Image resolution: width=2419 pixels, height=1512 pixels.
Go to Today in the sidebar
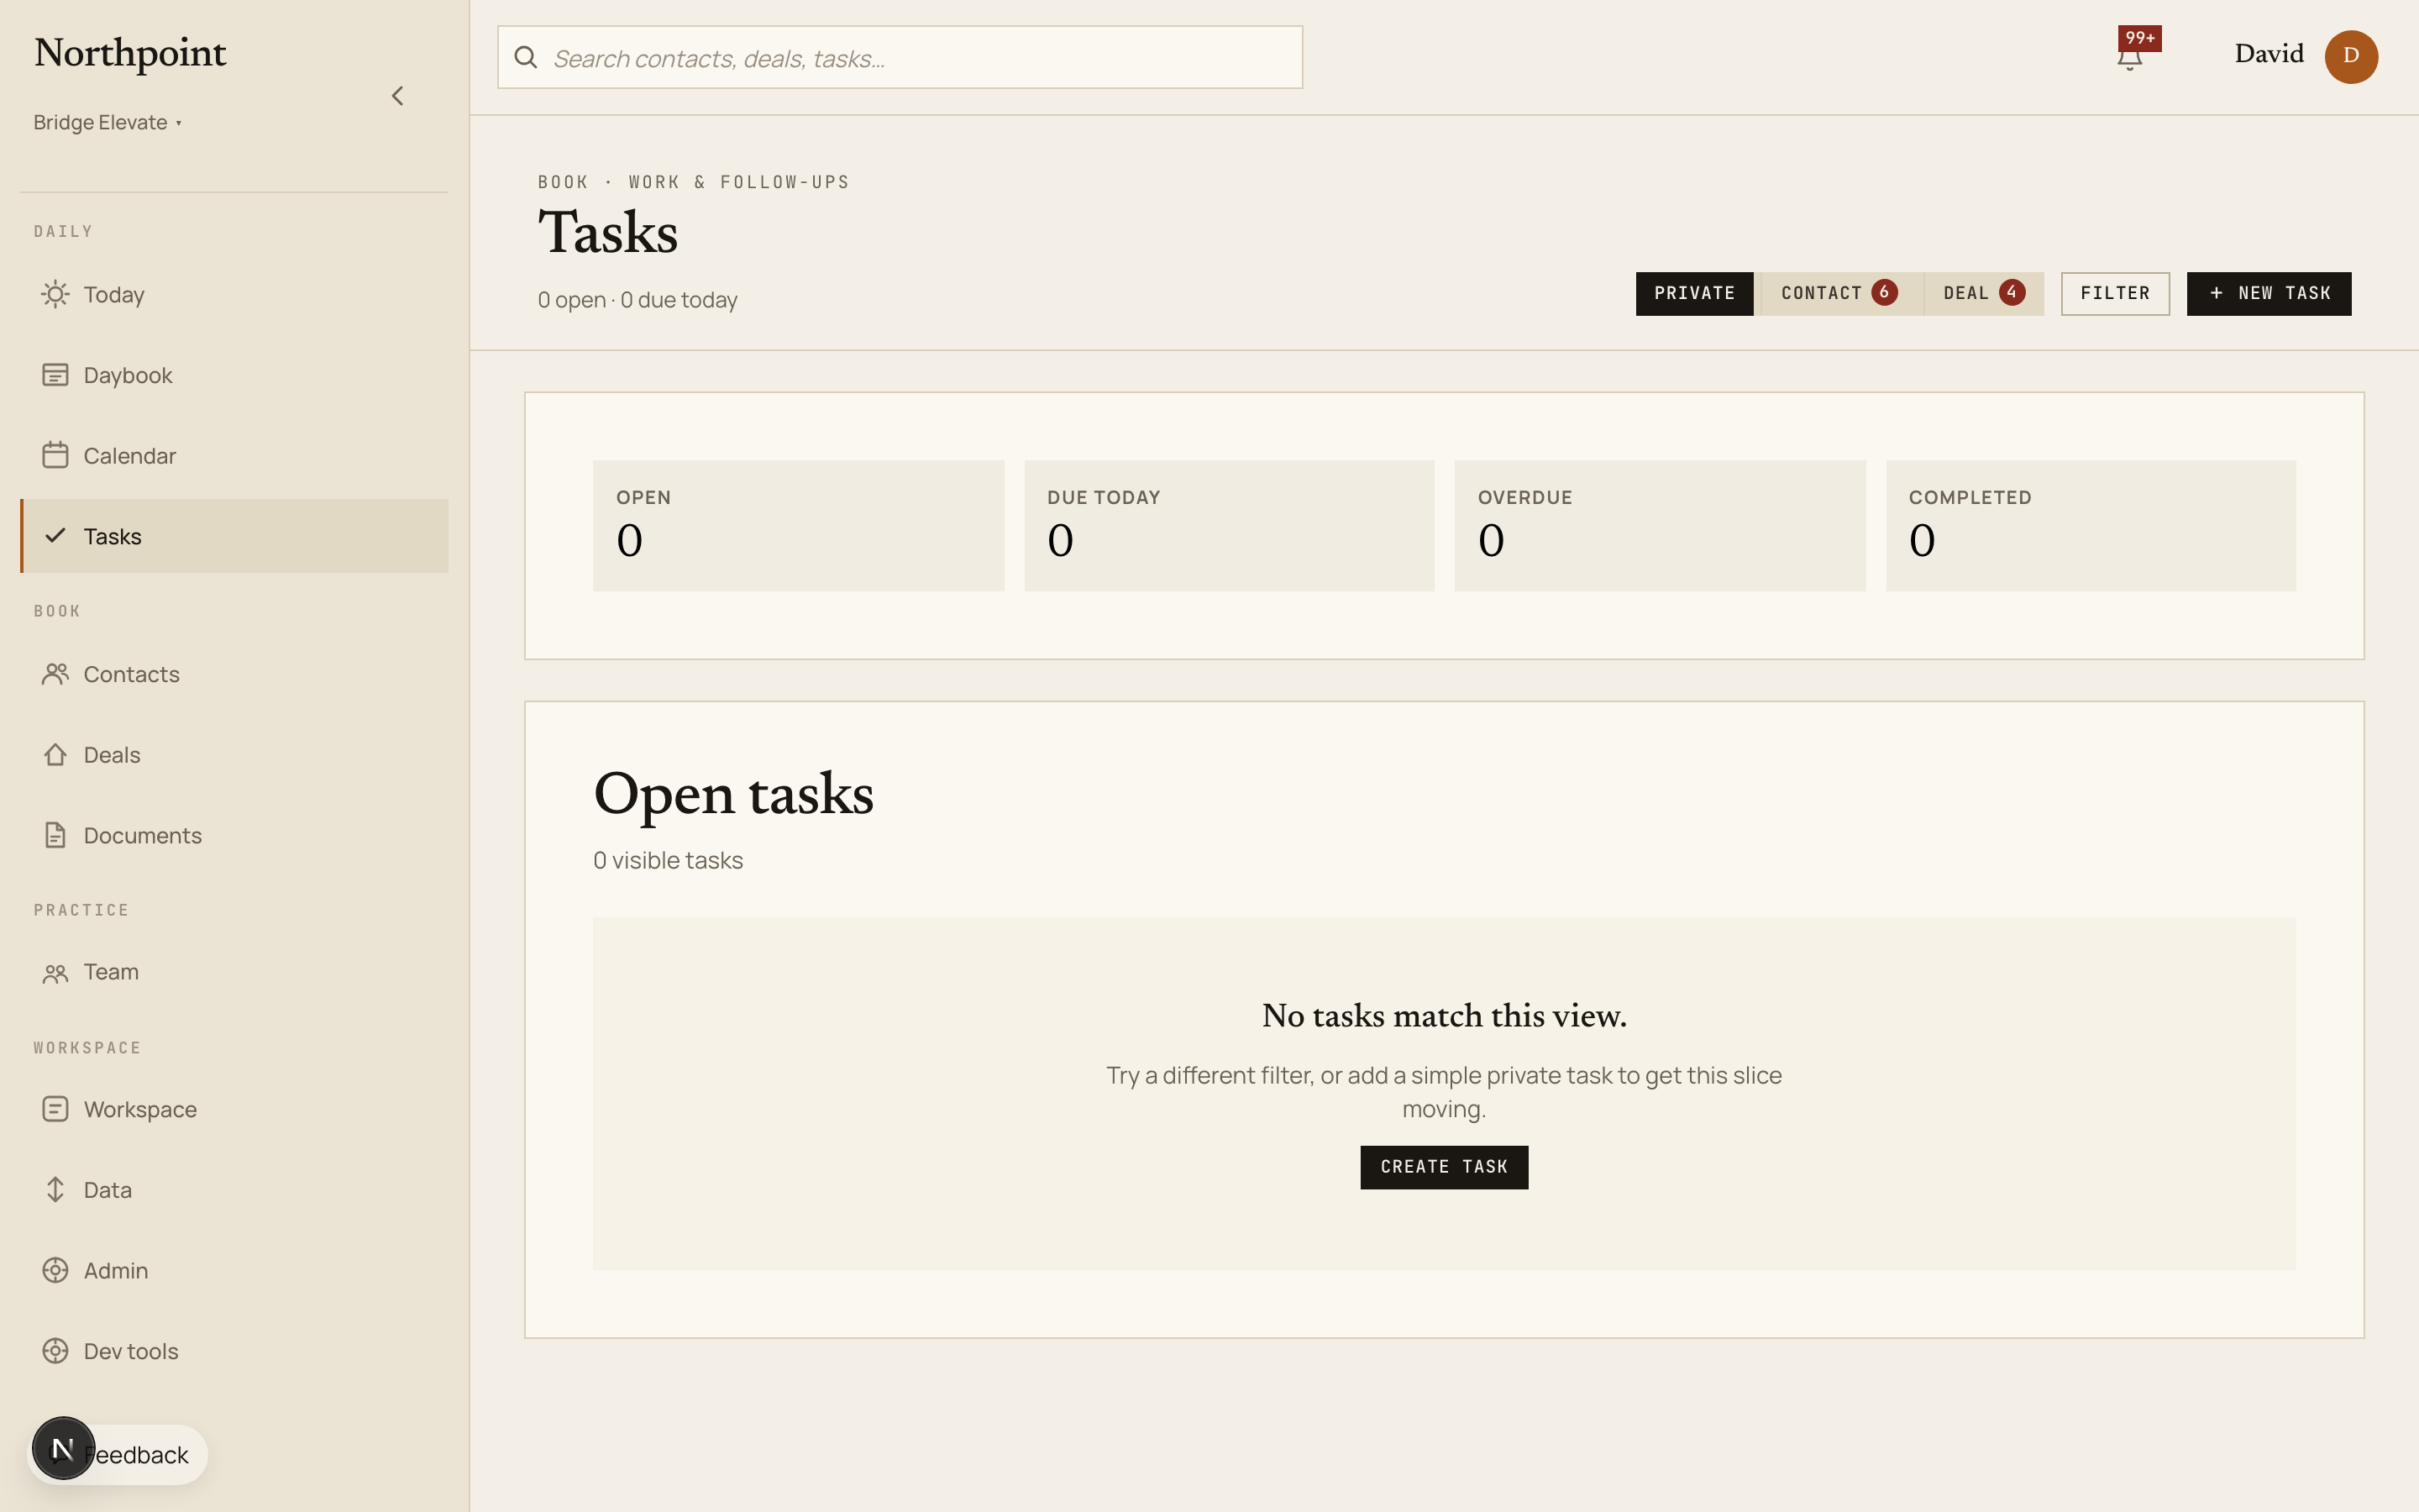point(234,294)
